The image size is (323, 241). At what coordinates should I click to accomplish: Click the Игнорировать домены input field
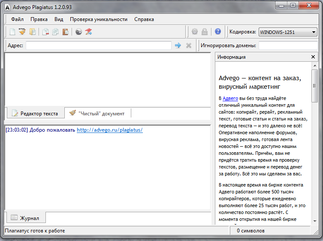(x=288, y=45)
